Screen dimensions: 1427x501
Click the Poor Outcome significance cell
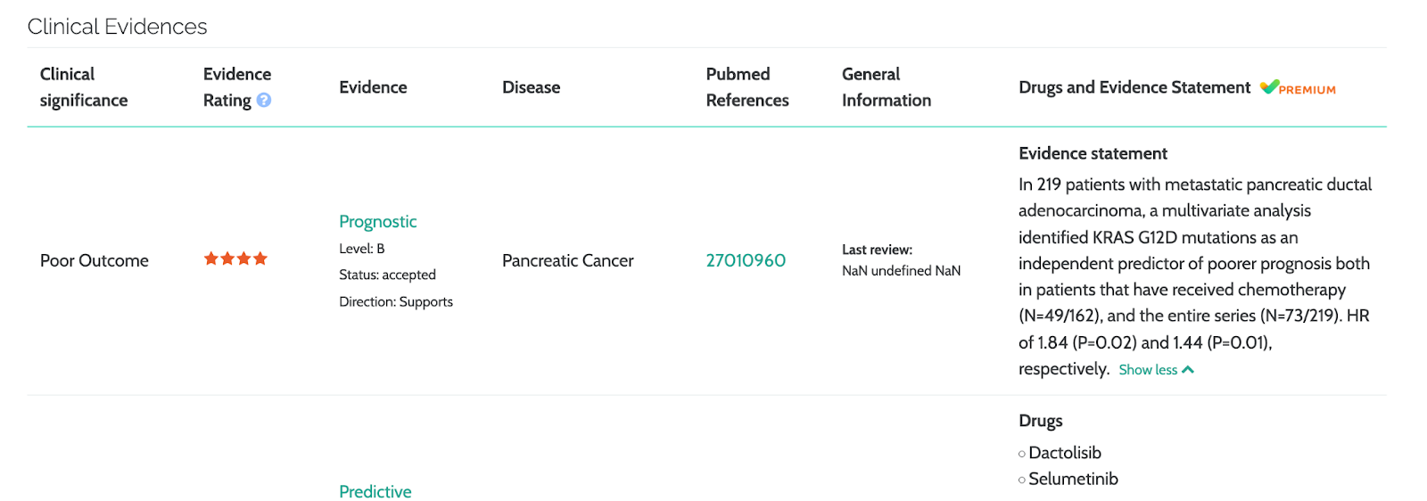tap(95, 260)
